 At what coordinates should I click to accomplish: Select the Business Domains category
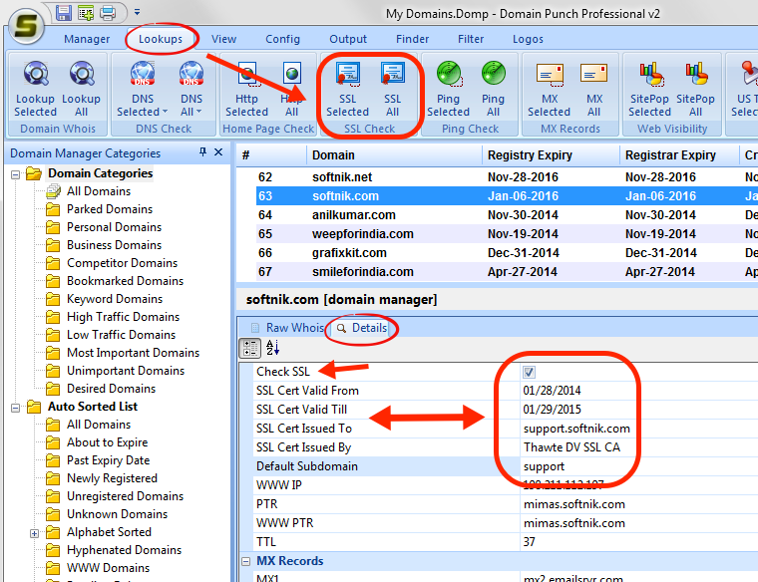114,245
